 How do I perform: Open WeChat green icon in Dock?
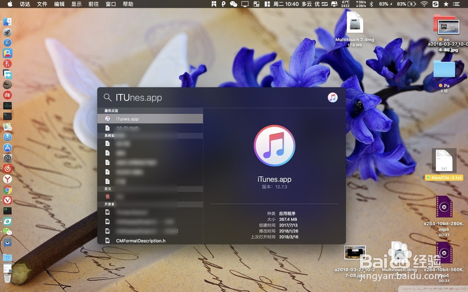pos(7,232)
